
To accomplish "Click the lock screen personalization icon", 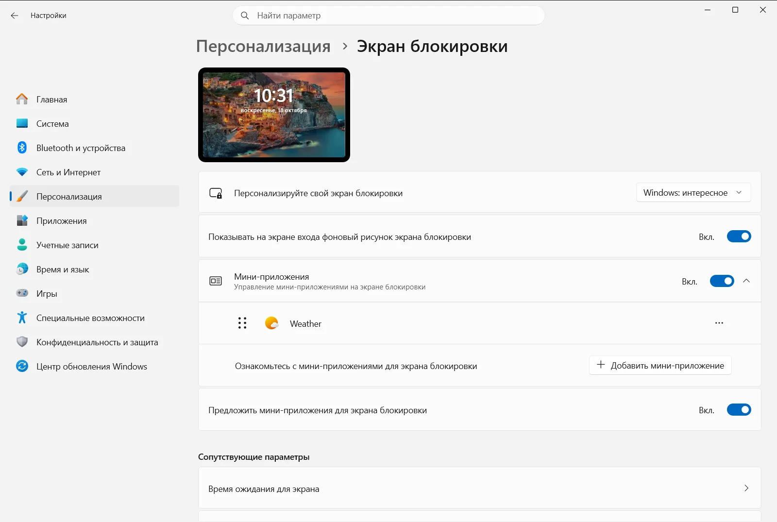I will coord(216,193).
